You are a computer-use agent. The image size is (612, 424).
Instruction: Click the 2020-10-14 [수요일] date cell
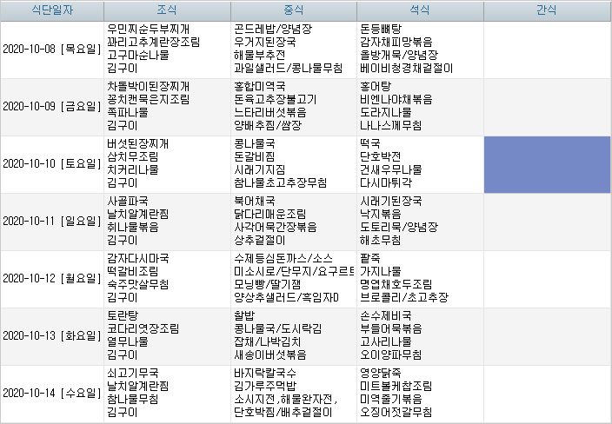pos(52,393)
